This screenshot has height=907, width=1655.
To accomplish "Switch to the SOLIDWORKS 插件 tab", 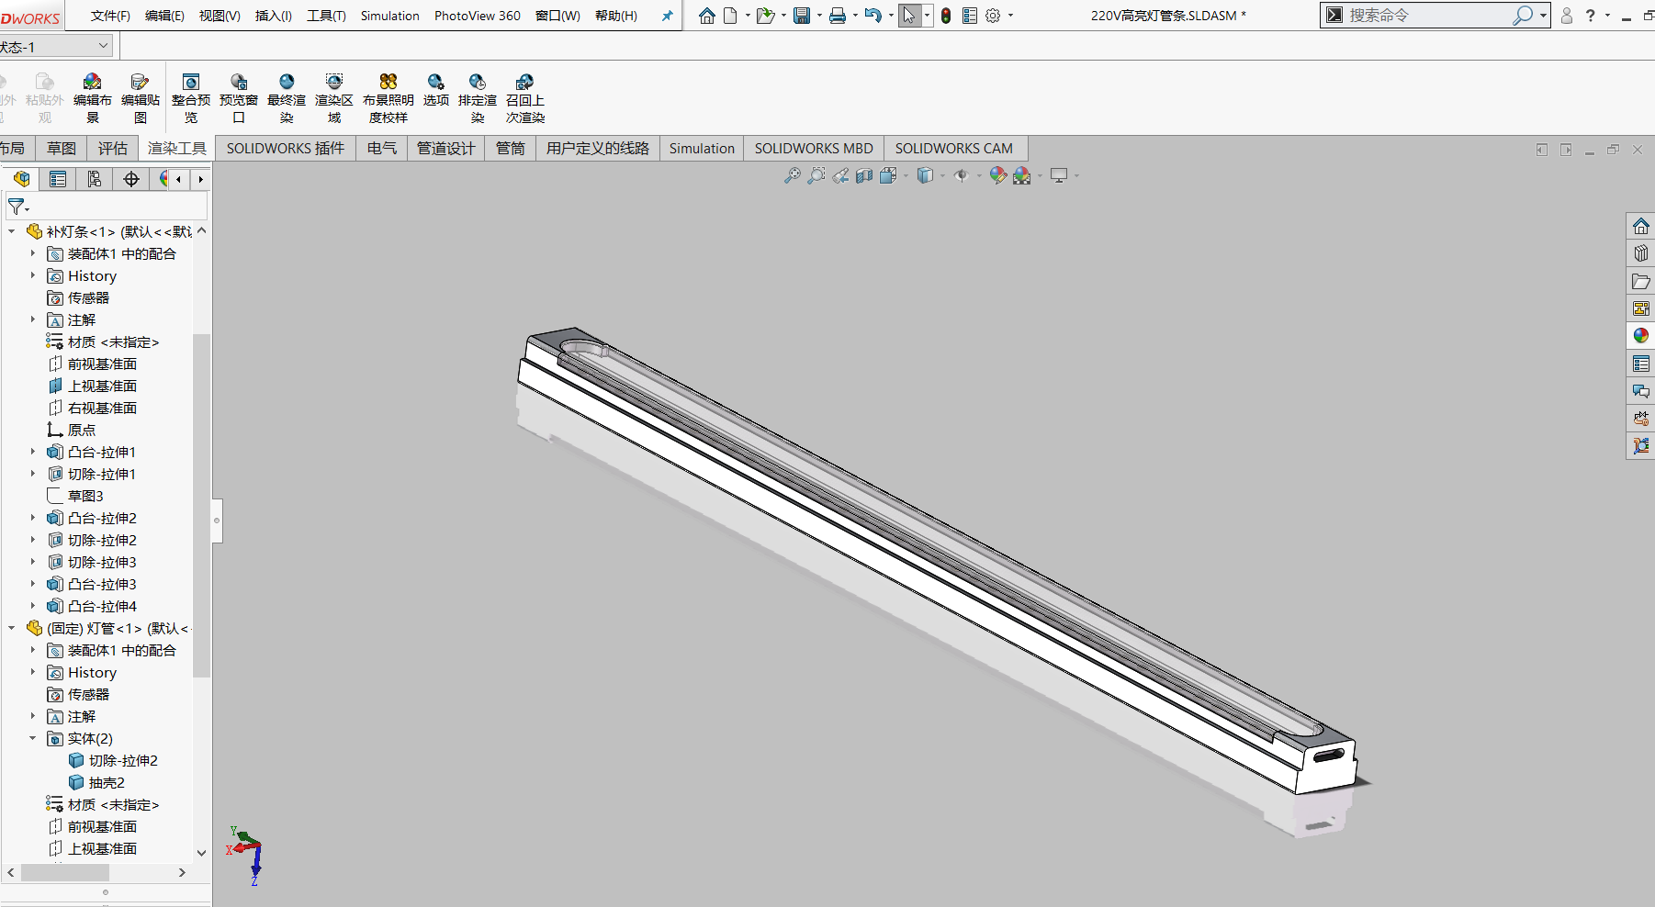I will (285, 149).
